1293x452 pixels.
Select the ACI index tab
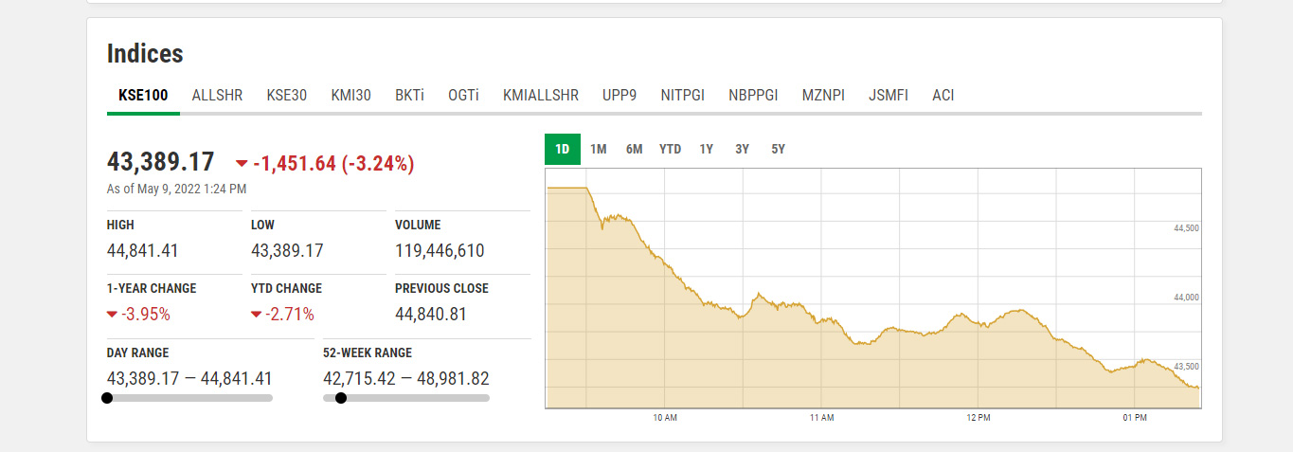(x=943, y=96)
